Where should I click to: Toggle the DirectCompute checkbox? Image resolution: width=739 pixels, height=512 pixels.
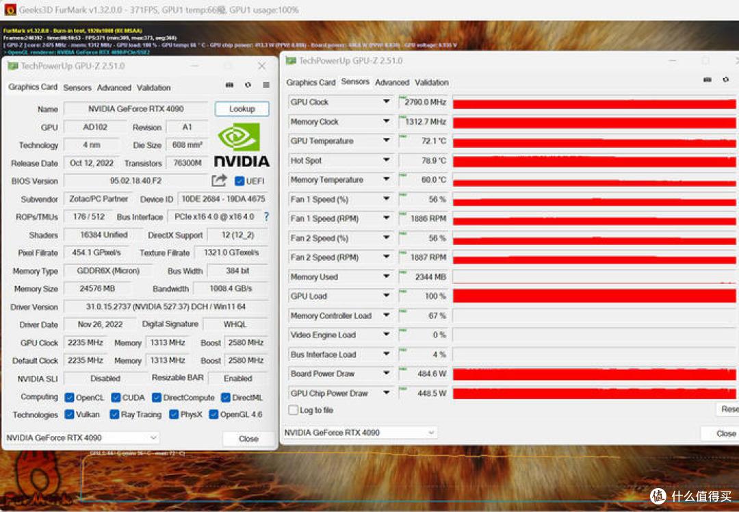157,398
